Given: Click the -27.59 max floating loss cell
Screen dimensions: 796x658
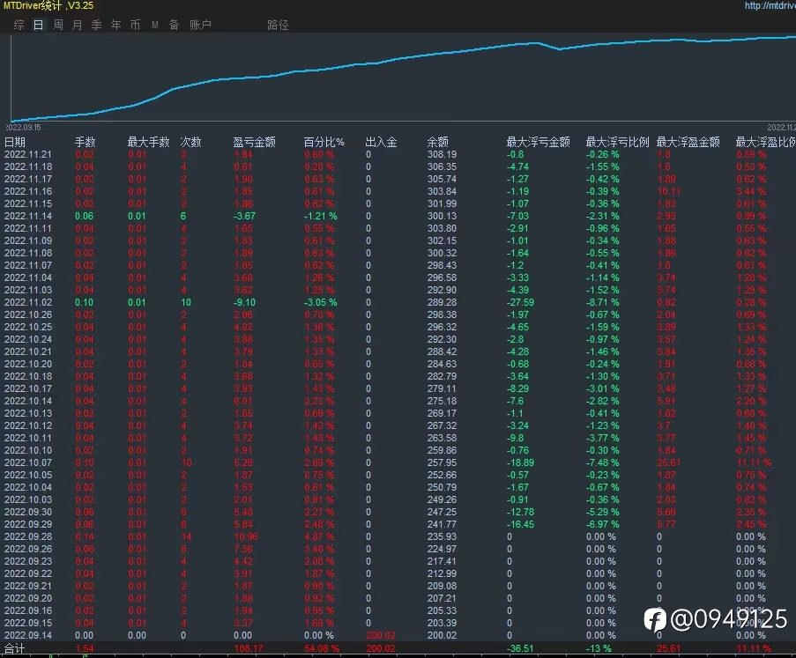Looking at the screenshot, I should point(520,302).
